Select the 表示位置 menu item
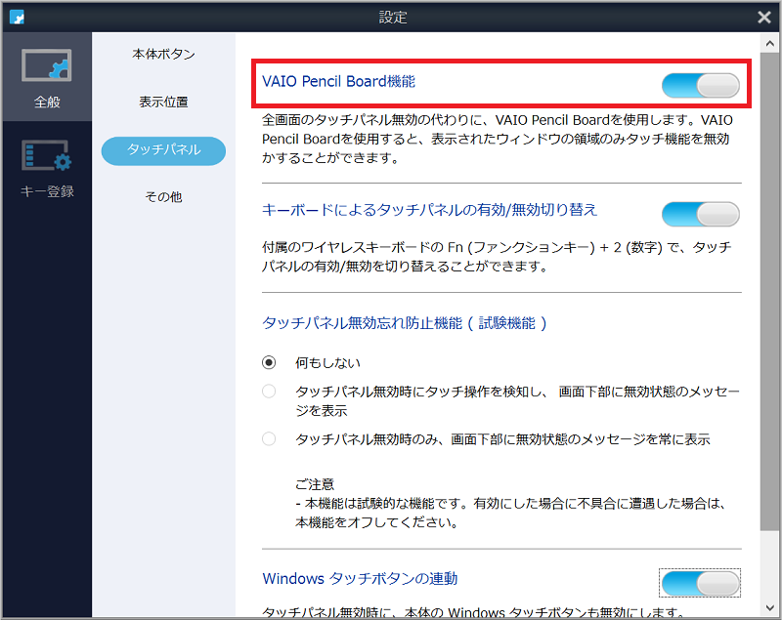 tap(163, 102)
